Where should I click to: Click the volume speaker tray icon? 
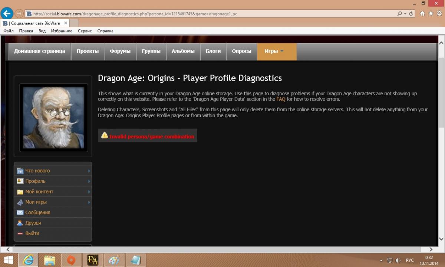coord(398,260)
